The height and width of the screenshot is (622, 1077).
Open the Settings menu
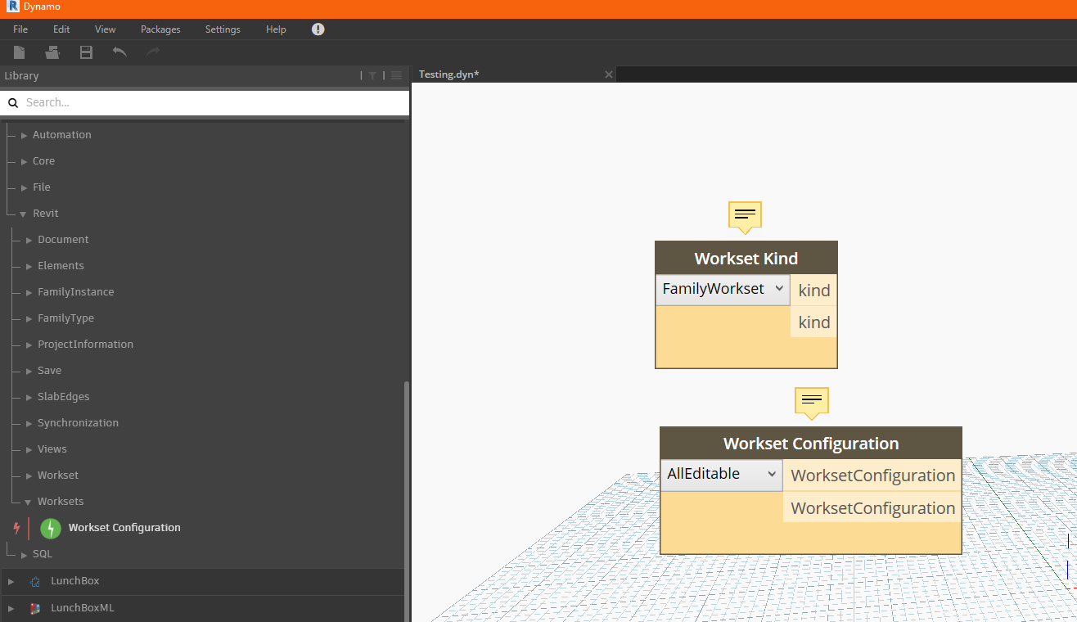pos(222,29)
